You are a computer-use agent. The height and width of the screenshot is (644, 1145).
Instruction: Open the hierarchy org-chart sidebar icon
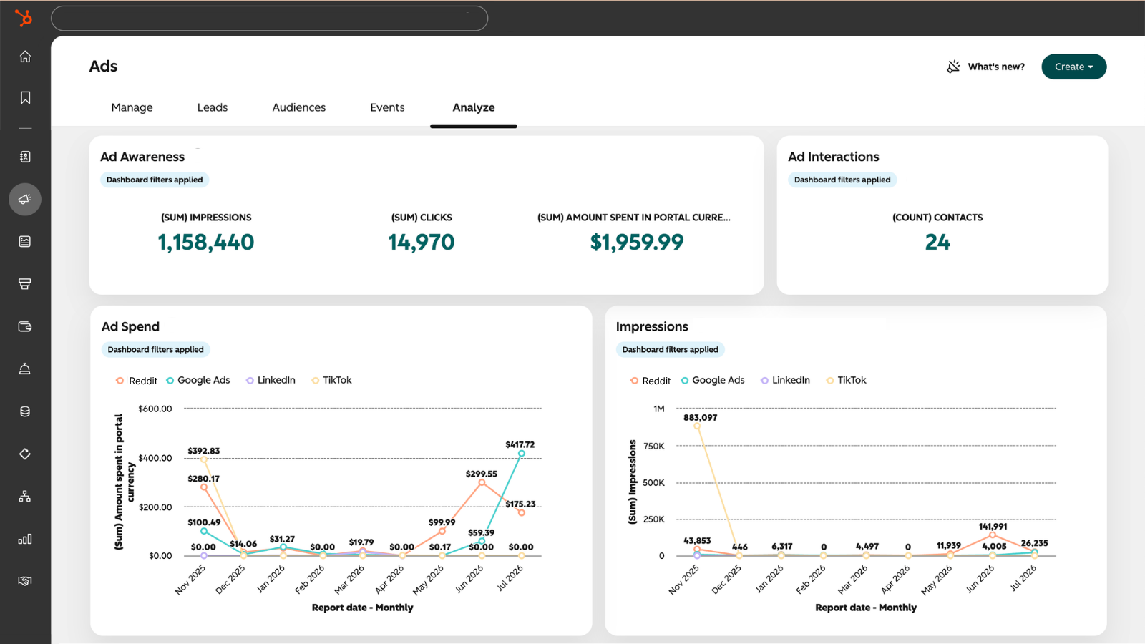25,496
